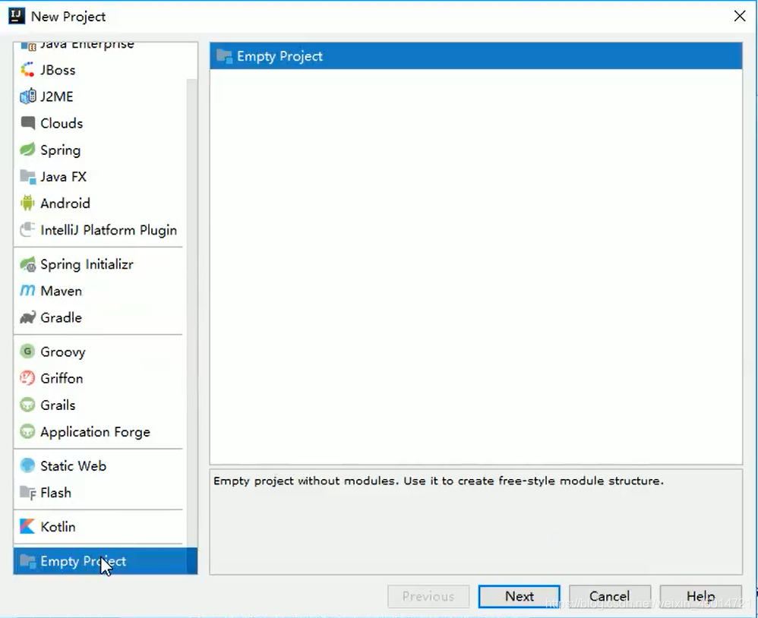Select Gradle project type label
Screen dimensions: 758x618
[x=62, y=317]
